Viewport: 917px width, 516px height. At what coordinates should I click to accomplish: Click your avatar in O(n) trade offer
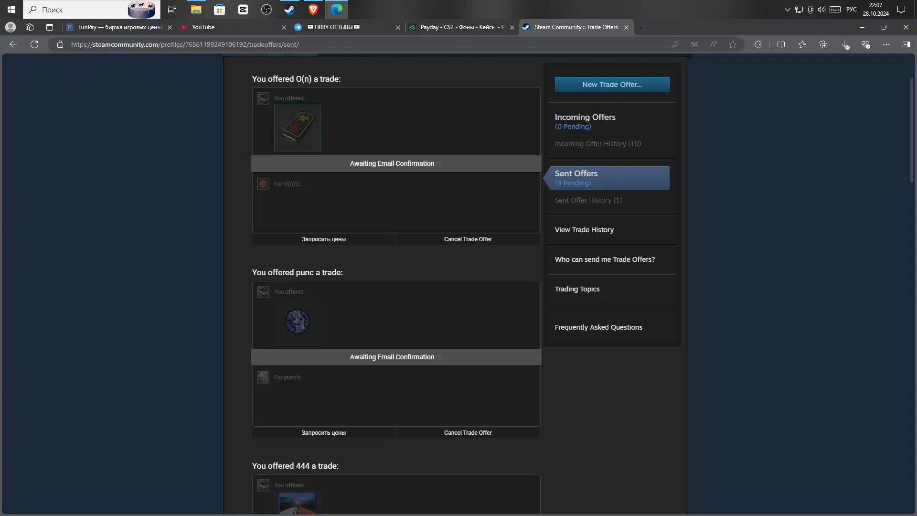[x=263, y=98]
